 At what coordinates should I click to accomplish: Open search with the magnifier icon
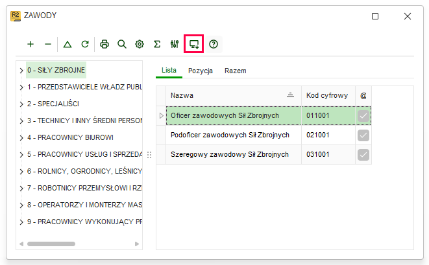click(x=122, y=44)
